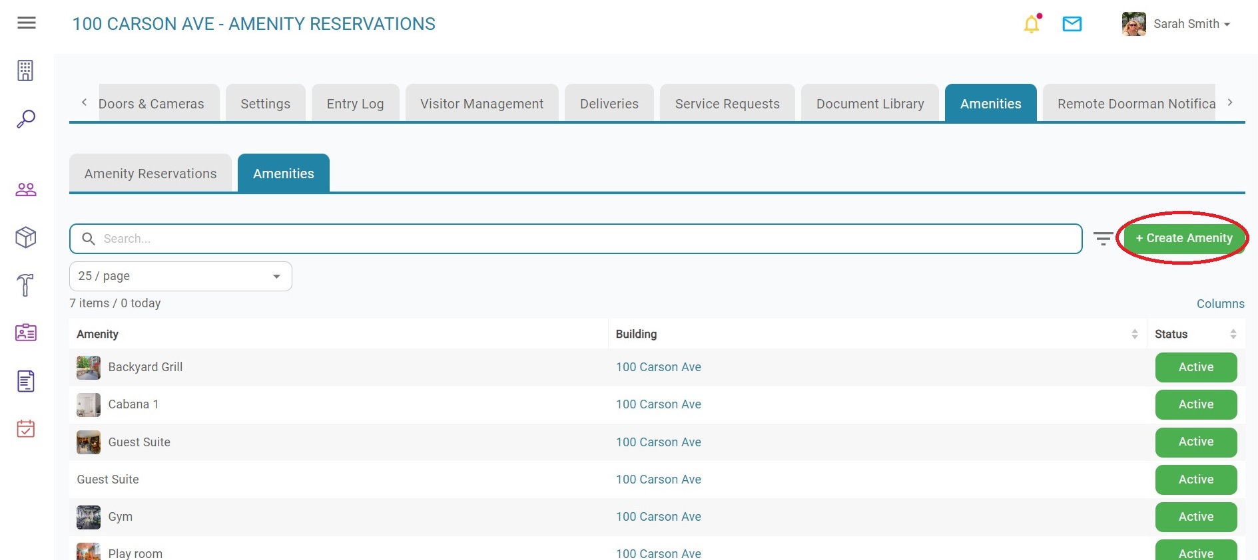Open the Sarah Smith user dropdown
Viewport: 1258px width, 560px height.
(1192, 24)
